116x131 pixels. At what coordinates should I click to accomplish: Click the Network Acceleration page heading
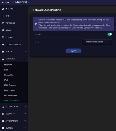pyautogui.click(x=47, y=10)
